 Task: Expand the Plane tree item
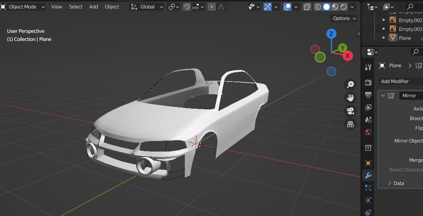click(384, 38)
